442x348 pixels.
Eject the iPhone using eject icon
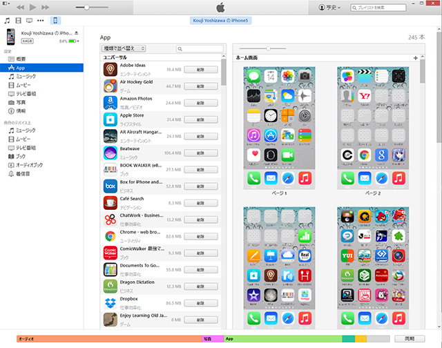[x=77, y=33]
